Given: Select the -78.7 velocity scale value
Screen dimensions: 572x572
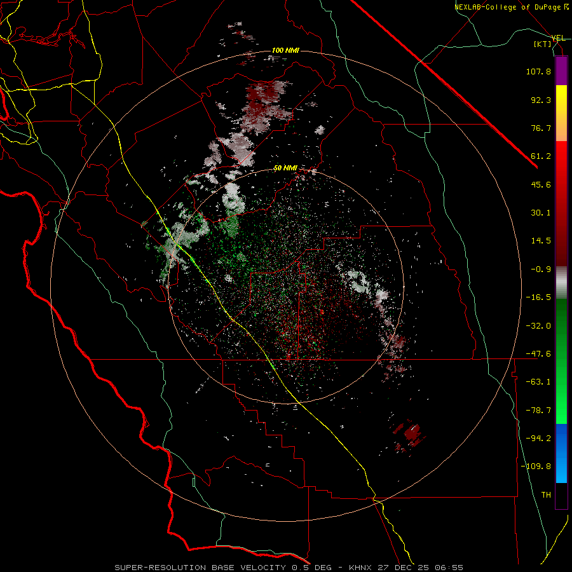Looking at the screenshot, I should 538,411.
